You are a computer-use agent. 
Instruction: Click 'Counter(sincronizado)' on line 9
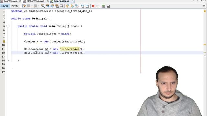pyautogui.click(x=67, y=42)
